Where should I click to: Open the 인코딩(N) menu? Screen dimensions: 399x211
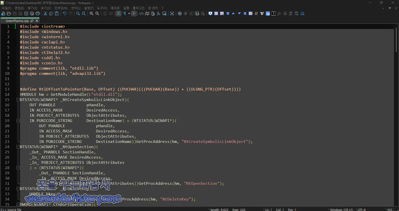click(61, 8)
